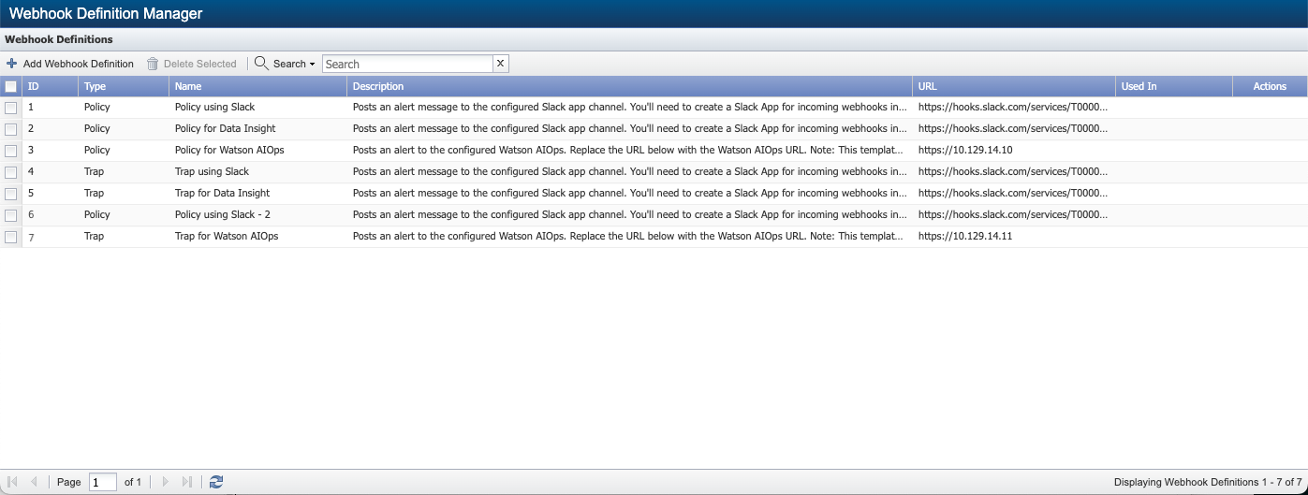Check the box for Policy using Slack - 2
1308x495 pixels.
(11, 215)
